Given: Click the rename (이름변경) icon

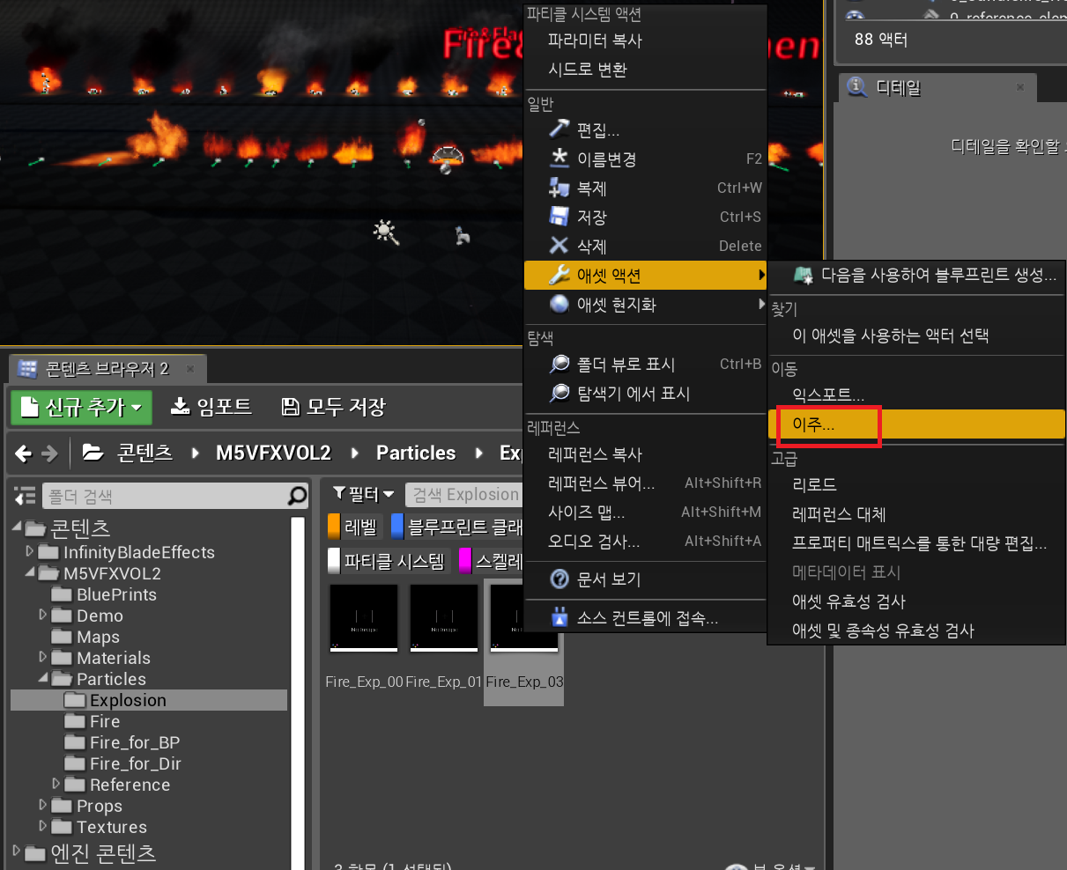Looking at the screenshot, I should pos(559,159).
